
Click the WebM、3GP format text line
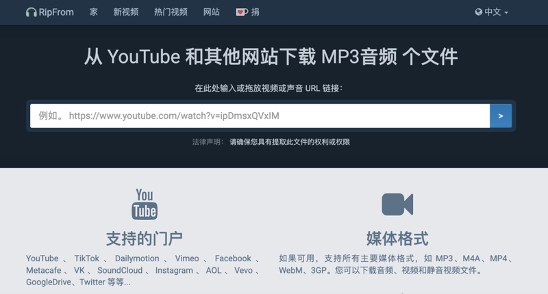(x=380, y=270)
